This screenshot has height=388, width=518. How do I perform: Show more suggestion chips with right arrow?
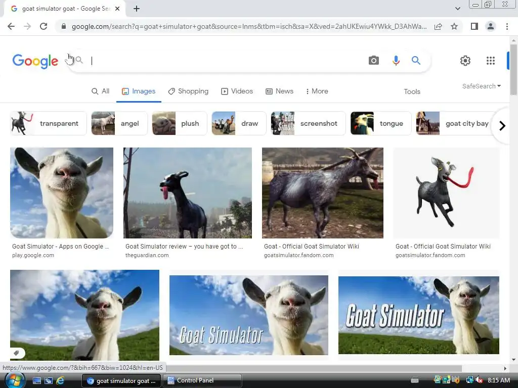[502, 126]
